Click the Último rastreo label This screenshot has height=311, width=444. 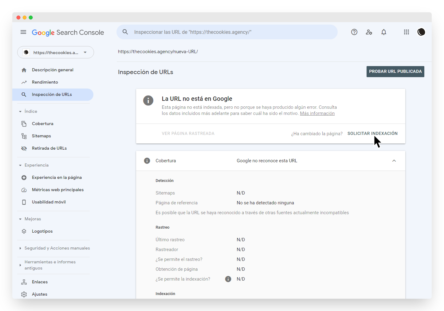pyautogui.click(x=170, y=240)
